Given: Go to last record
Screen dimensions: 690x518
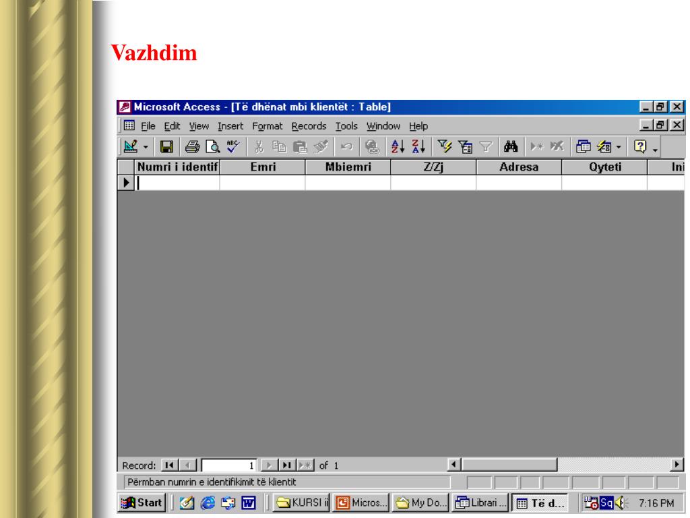Looking at the screenshot, I should (x=287, y=465).
